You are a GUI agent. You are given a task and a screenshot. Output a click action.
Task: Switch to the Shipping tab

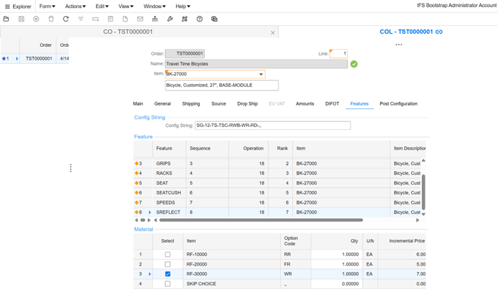[190, 104]
